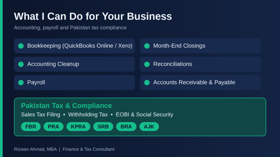Click the Pakistan Tax & Compliance heading

click(x=66, y=105)
